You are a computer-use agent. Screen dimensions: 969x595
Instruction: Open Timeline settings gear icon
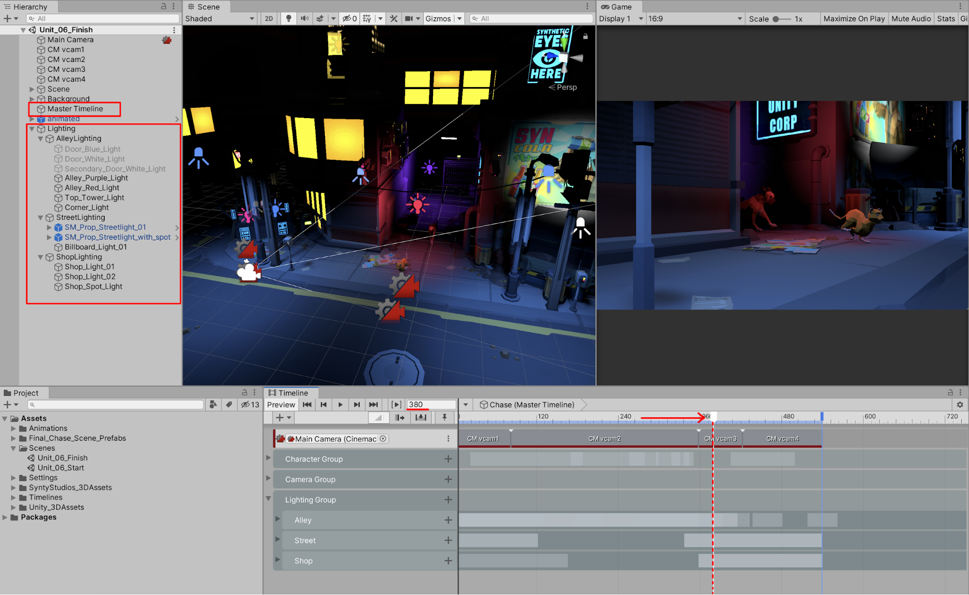960,405
